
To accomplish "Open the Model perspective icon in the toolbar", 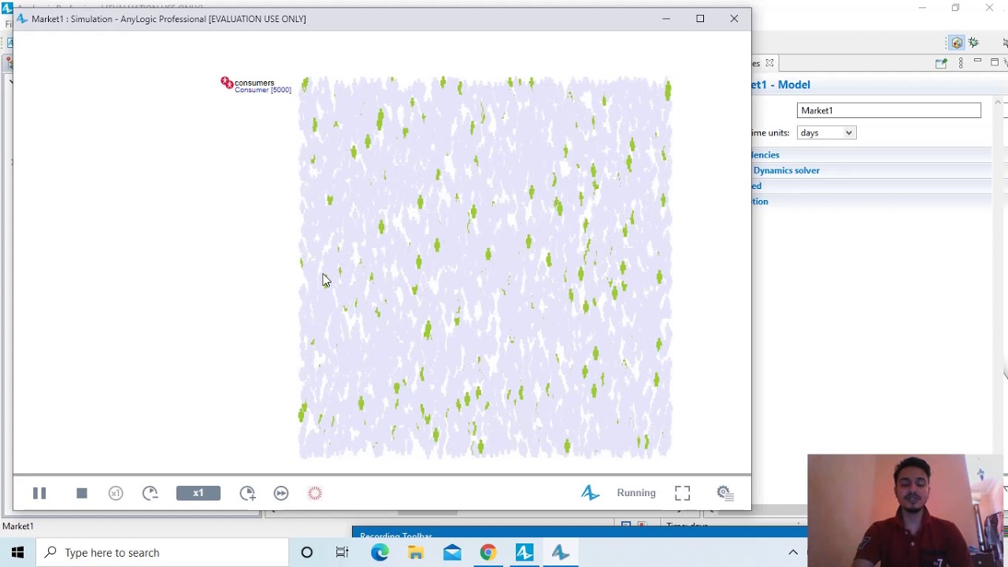I will [956, 43].
